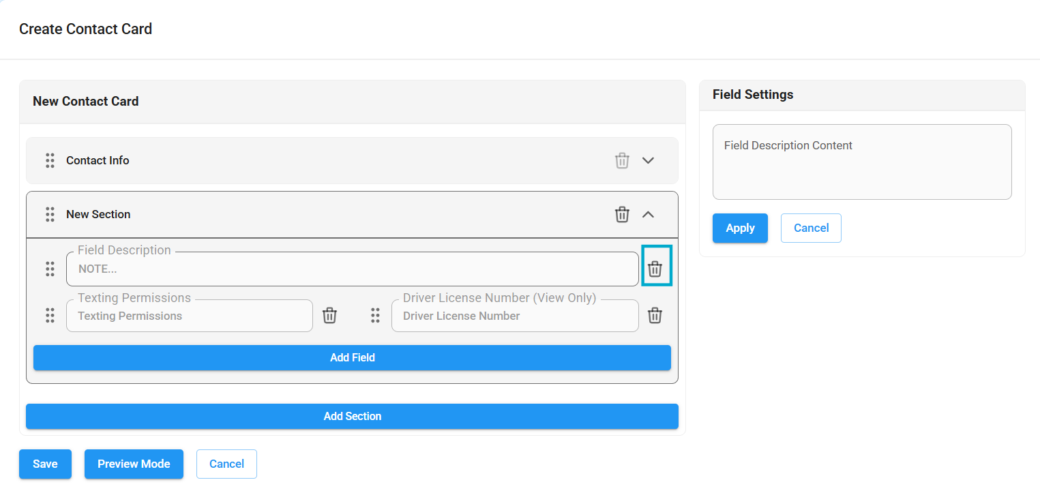This screenshot has width=1040, height=493.
Task: Delete the Contact Info section
Action: click(x=622, y=160)
